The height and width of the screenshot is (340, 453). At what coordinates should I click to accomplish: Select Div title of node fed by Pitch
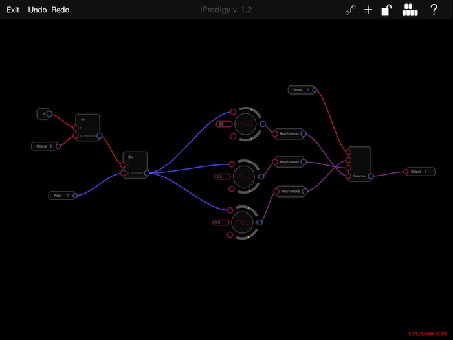click(131, 157)
